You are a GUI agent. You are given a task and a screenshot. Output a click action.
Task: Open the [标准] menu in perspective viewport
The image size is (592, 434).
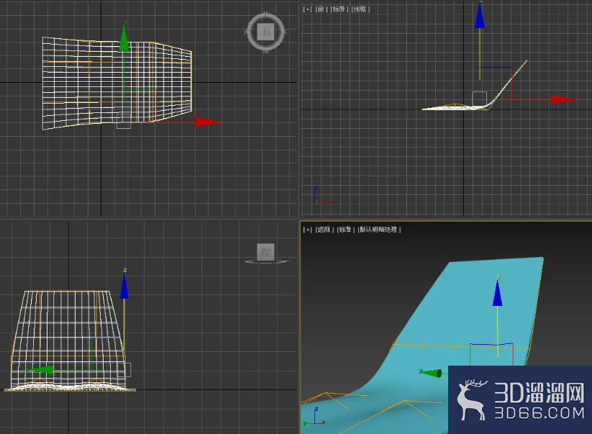[345, 230]
